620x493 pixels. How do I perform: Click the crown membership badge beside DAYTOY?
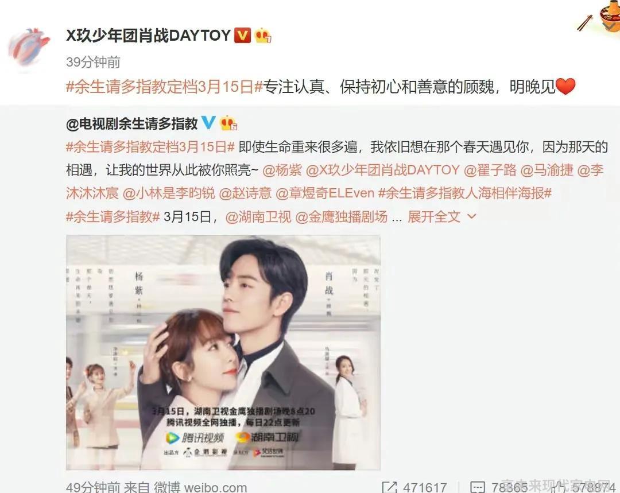pos(263,35)
